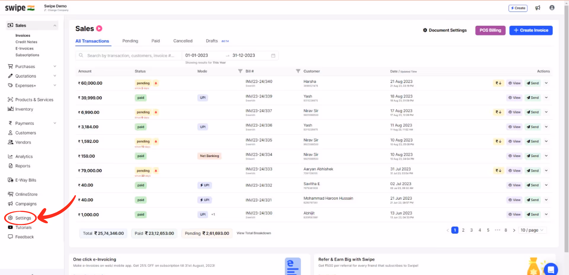The width and height of the screenshot is (569, 275).
Task: Click the play video icon beside Sales
Action: [99, 28]
